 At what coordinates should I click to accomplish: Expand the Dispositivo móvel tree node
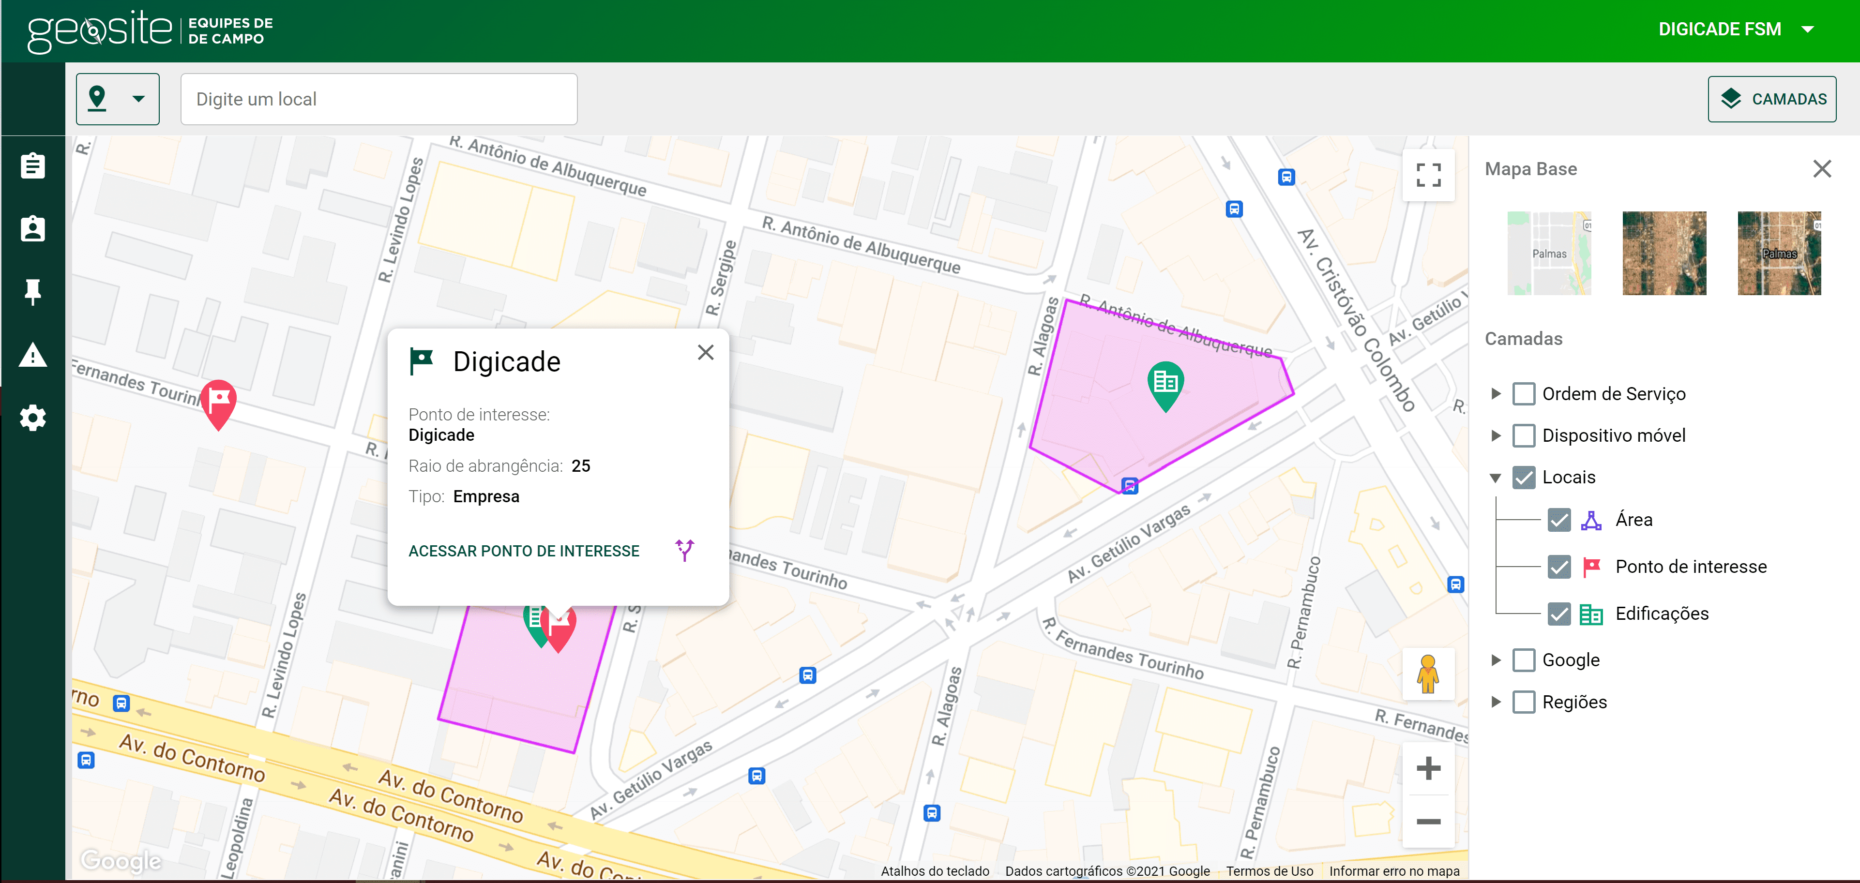click(x=1496, y=436)
